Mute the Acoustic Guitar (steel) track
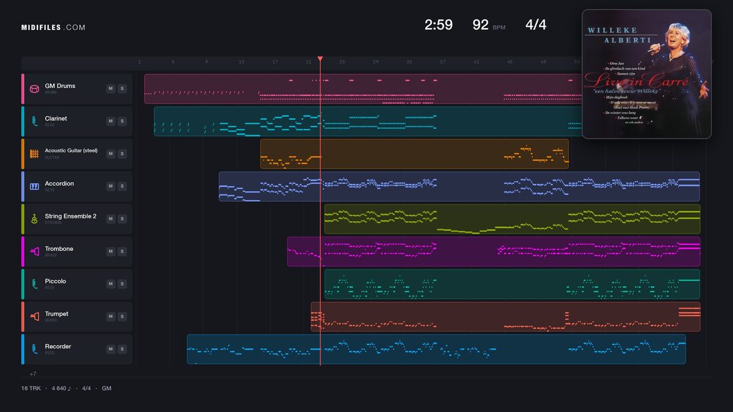733x412 pixels. (x=111, y=154)
